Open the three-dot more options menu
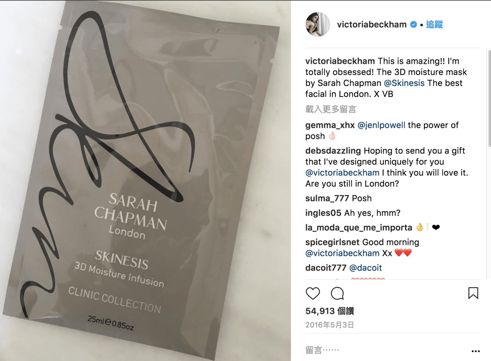Viewport: 491px width, 361px height. (x=475, y=351)
